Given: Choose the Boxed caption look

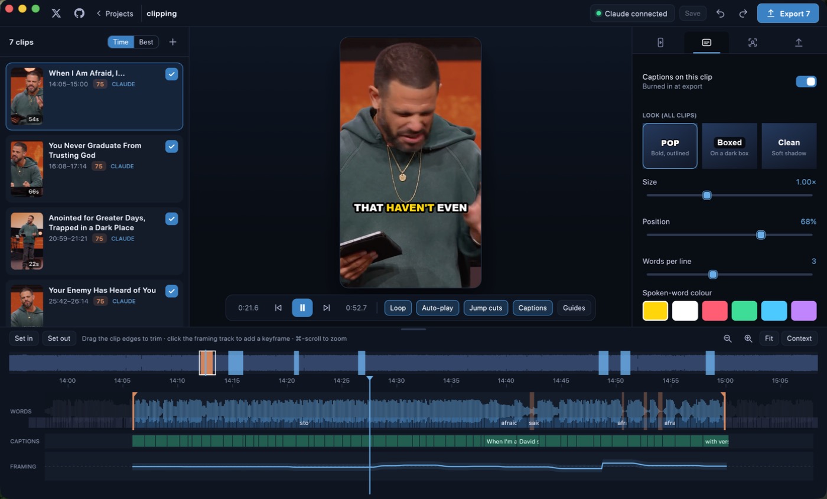Looking at the screenshot, I should (729, 146).
